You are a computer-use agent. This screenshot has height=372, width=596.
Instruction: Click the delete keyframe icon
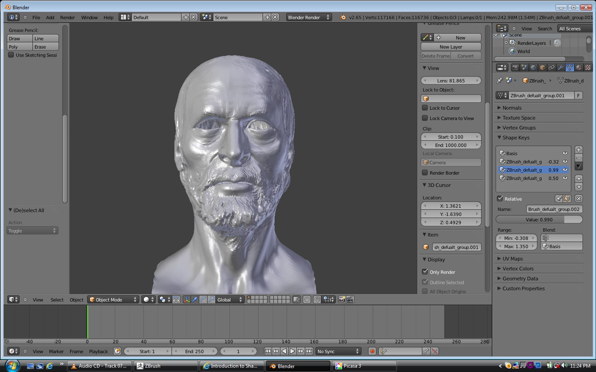[435, 351]
